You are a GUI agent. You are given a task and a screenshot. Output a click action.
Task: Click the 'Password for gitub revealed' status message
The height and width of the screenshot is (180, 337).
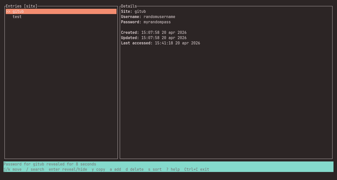[50, 164]
